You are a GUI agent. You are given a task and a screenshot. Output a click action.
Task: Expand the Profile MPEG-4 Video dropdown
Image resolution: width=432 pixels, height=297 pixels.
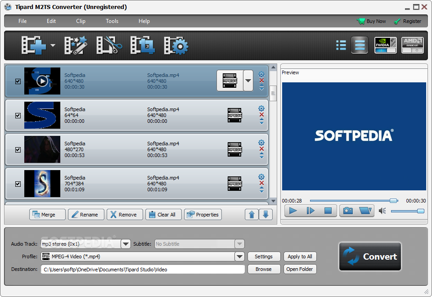pos(239,256)
